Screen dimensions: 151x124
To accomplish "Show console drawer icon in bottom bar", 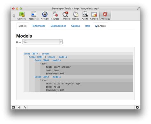I will click(x=19, y=108).
